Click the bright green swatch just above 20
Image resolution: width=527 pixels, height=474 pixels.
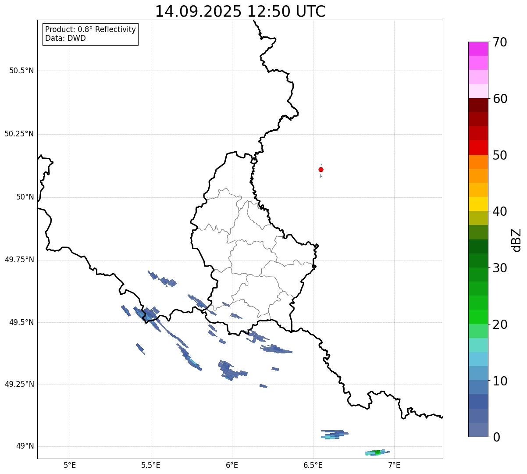(x=478, y=317)
